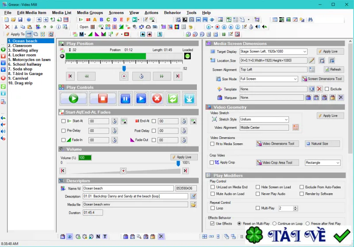Open the Target Display dropdown

[x=273, y=52]
